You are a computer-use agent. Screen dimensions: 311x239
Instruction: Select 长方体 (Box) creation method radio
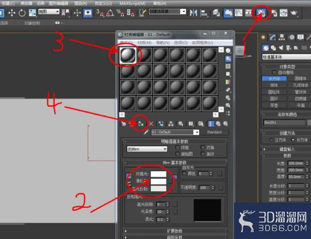tap(293, 140)
